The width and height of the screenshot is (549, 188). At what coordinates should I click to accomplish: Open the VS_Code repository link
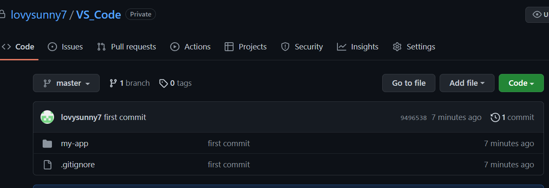(98, 15)
